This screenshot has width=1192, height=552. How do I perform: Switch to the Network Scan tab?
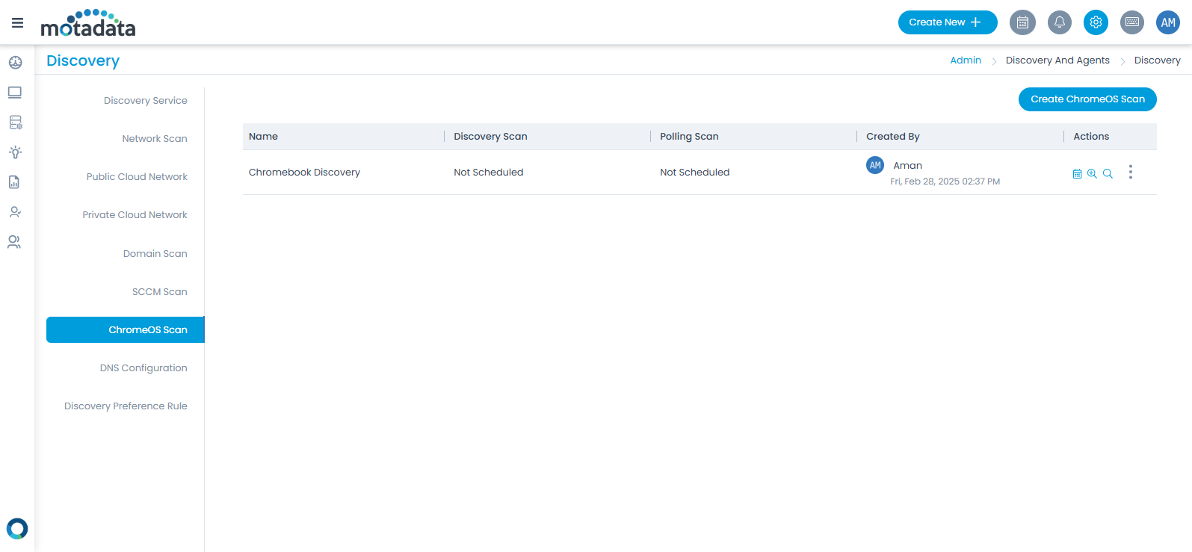(155, 139)
